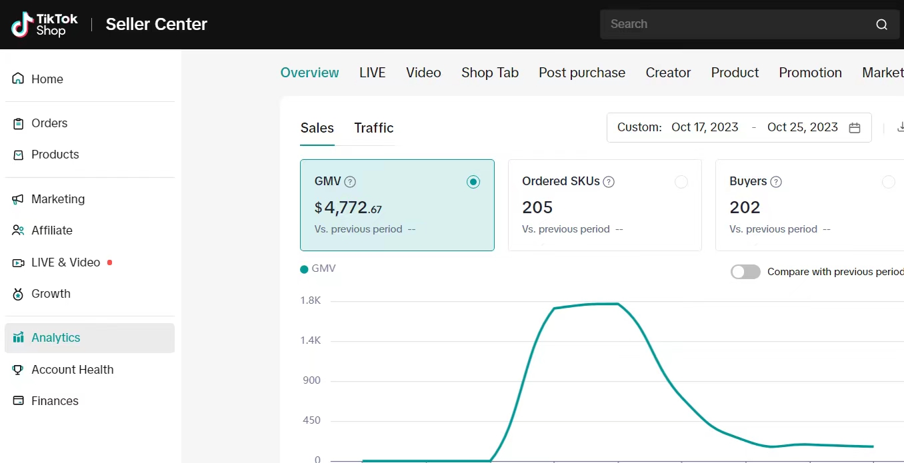Go to Orders in the sidebar
This screenshot has height=463, width=904.
49,123
